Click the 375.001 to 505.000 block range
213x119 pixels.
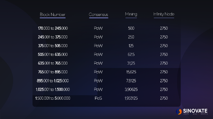click(x=53, y=46)
